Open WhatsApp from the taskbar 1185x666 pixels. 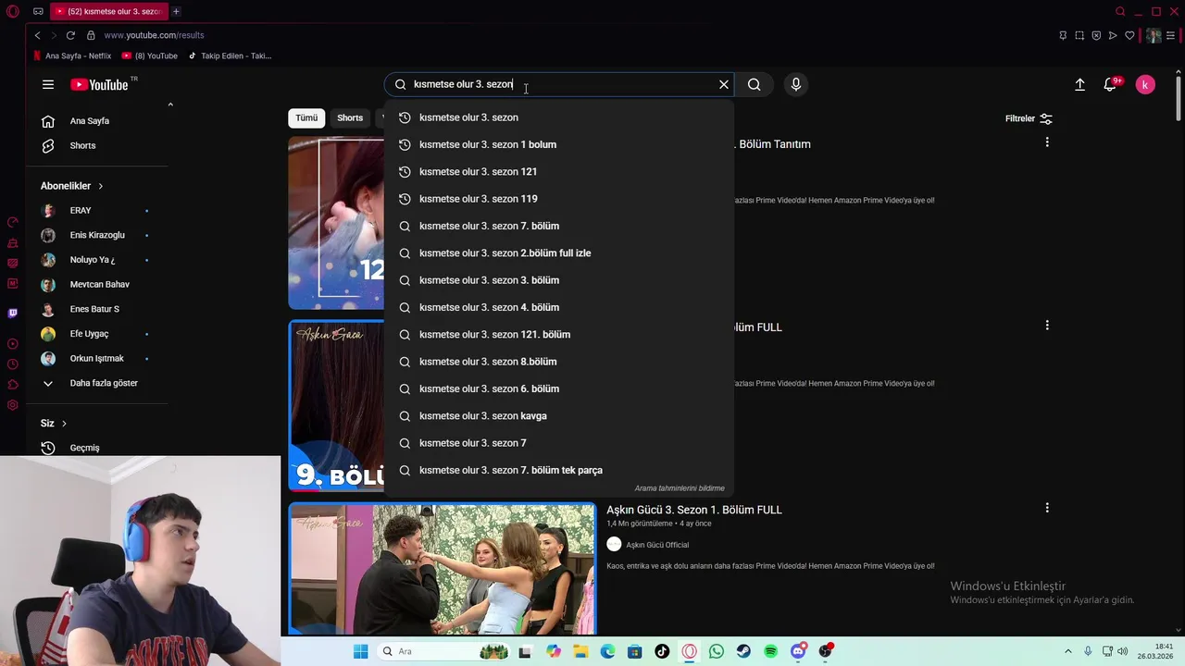point(717,651)
